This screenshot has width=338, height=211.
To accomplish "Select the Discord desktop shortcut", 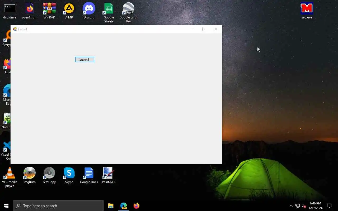I will tap(89, 11).
